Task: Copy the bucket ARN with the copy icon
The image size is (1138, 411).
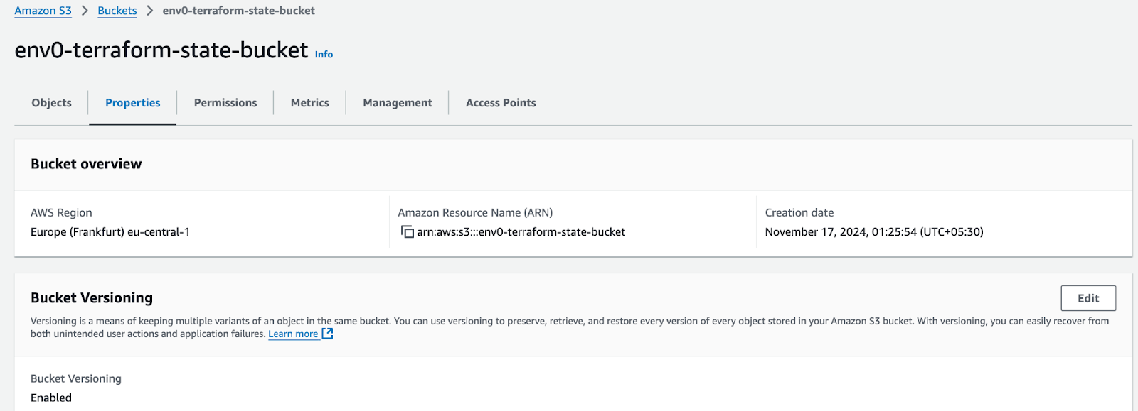Action: point(408,232)
